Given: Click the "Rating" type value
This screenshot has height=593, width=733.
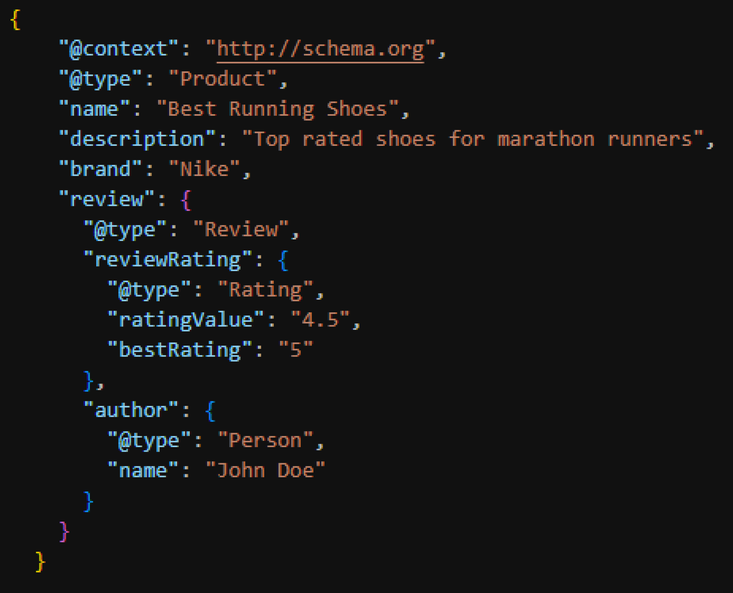Looking at the screenshot, I should 266,291.
